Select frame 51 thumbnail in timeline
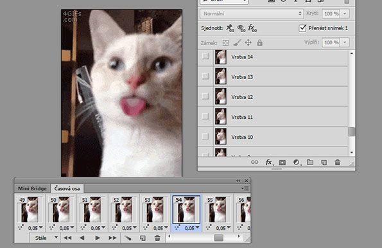Screen dimensions: 382x248 (x=92, y=209)
